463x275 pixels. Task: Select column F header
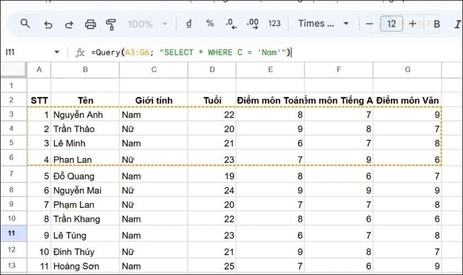pos(338,69)
